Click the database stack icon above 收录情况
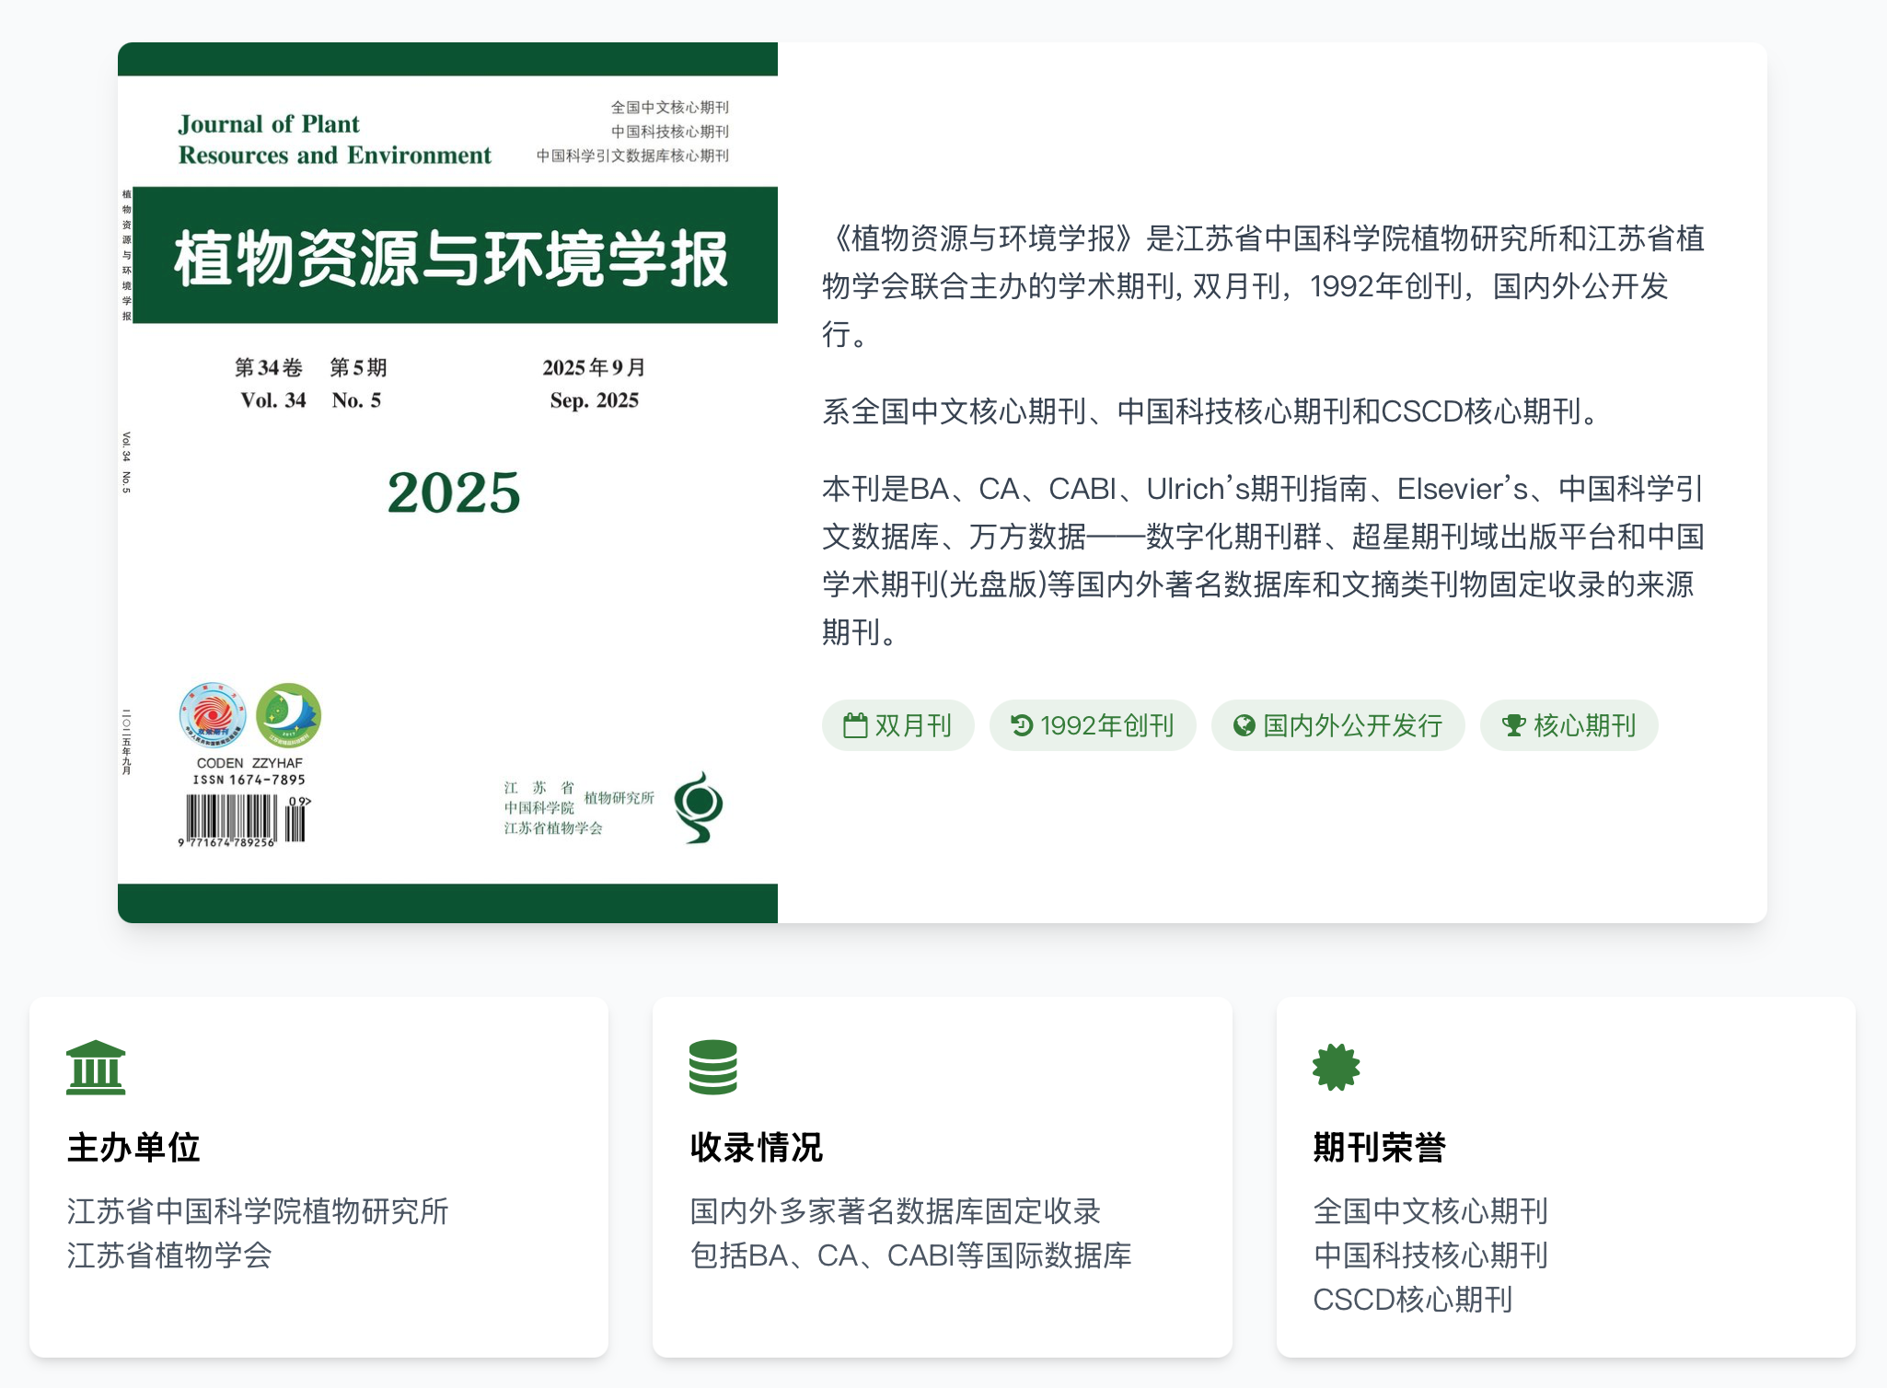Image resolution: width=1887 pixels, height=1388 pixels. [712, 1068]
